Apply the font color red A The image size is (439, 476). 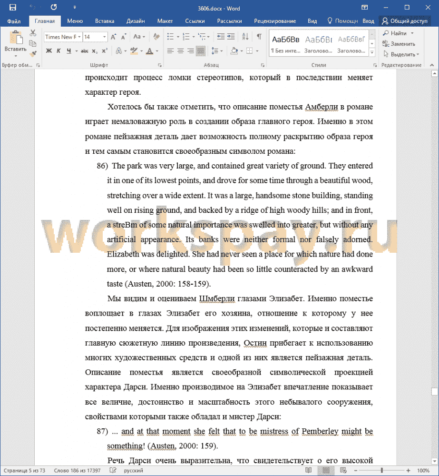(x=149, y=51)
